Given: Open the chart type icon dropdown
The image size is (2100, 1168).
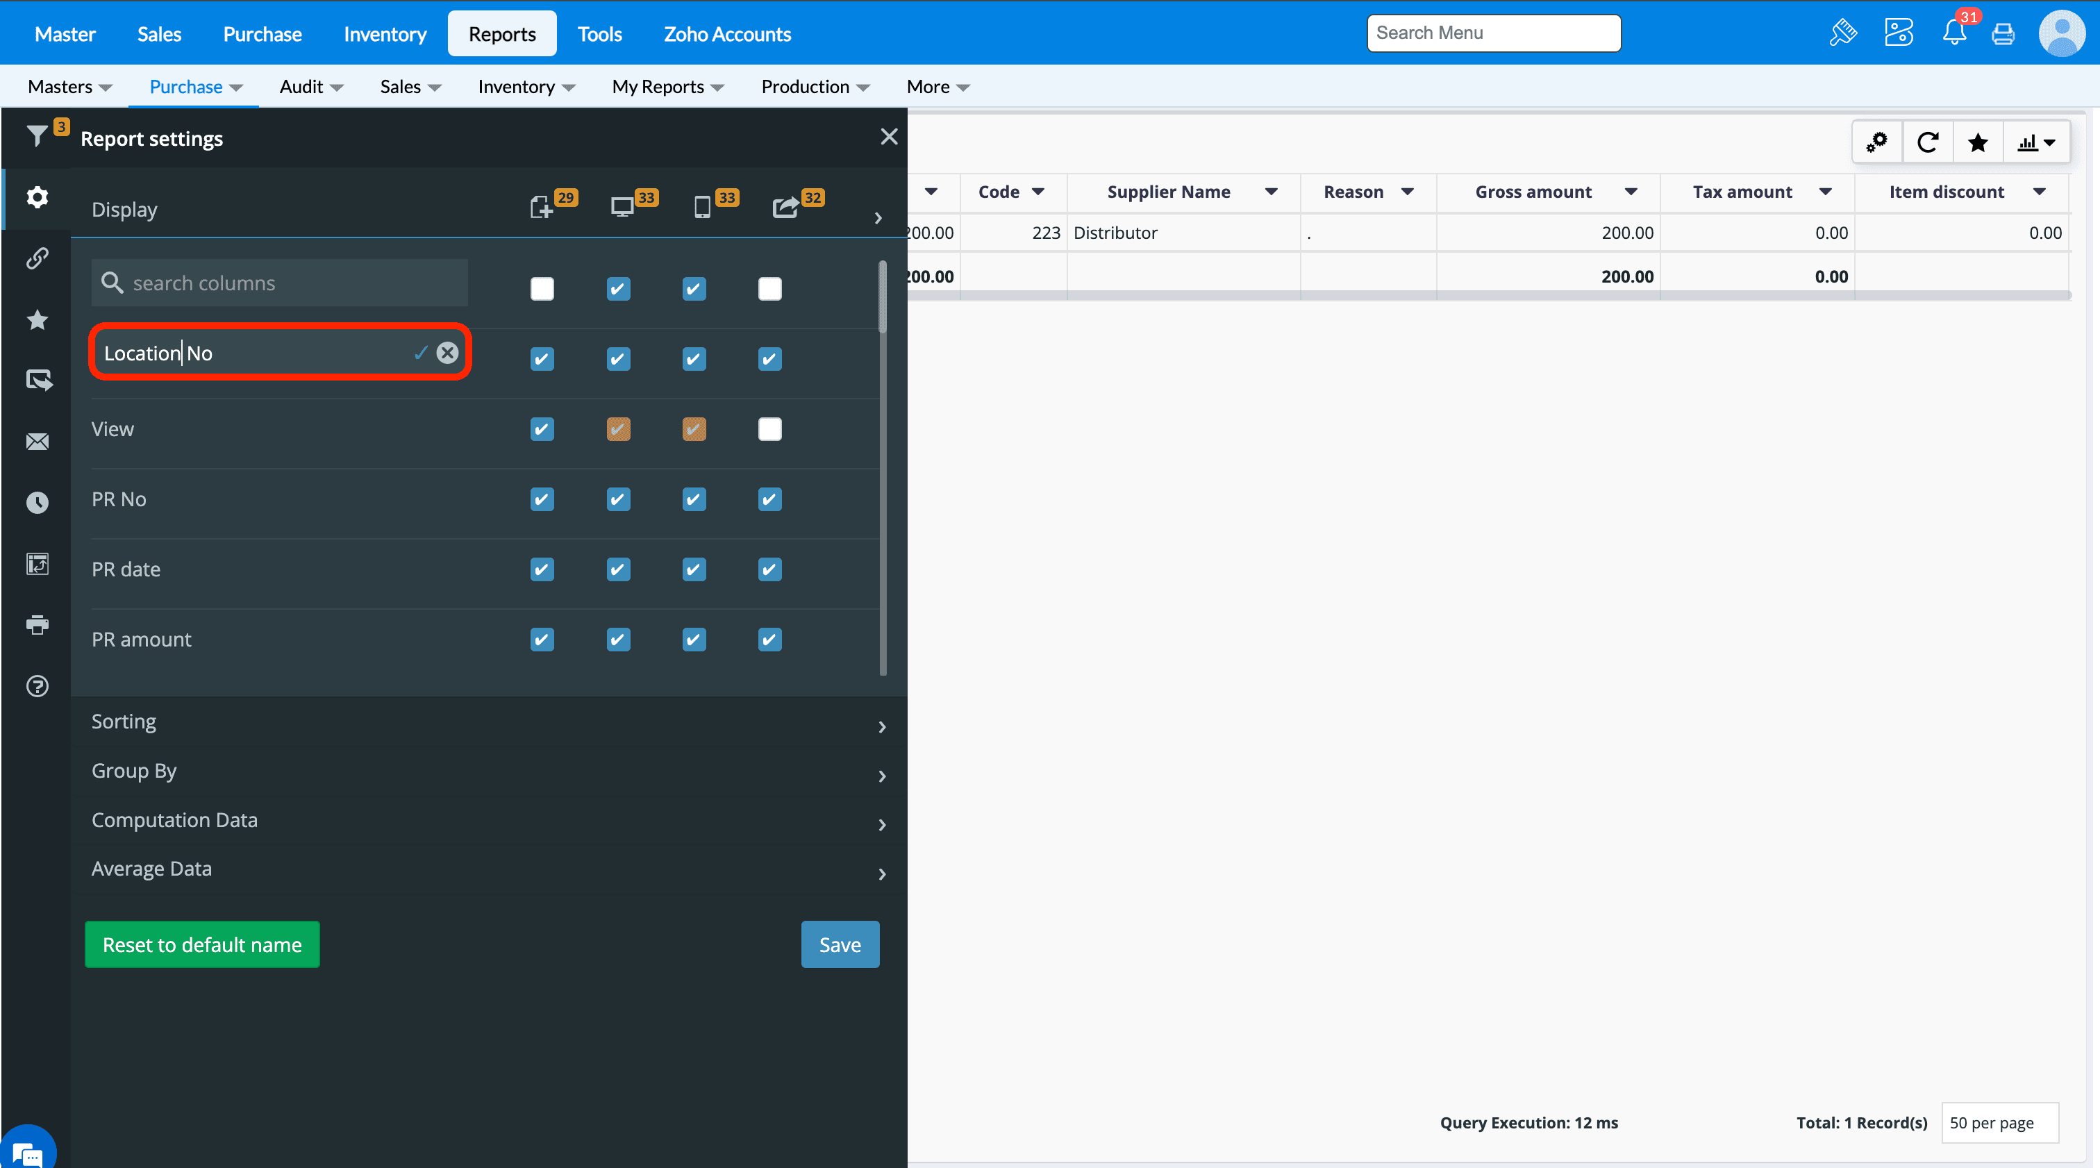Looking at the screenshot, I should tap(2035, 144).
